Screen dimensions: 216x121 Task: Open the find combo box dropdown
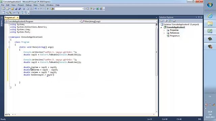(83, 9)
